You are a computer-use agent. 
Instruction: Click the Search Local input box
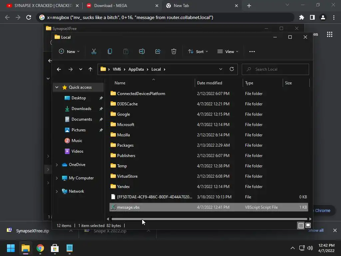(x=275, y=69)
